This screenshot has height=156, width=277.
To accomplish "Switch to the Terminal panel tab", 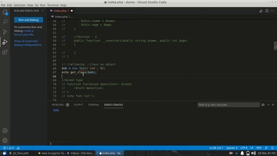I will coord(93,105).
